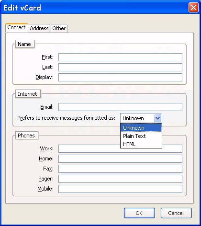Collapse the message format dropdown arrow
This screenshot has width=201, height=226.
coord(157,118)
